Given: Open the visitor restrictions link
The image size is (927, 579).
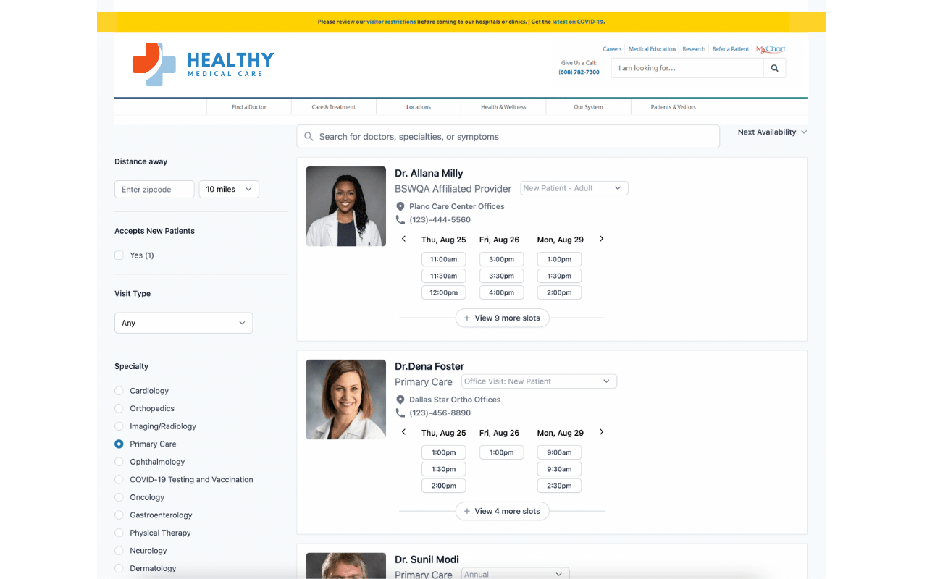Looking at the screenshot, I should click(391, 22).
